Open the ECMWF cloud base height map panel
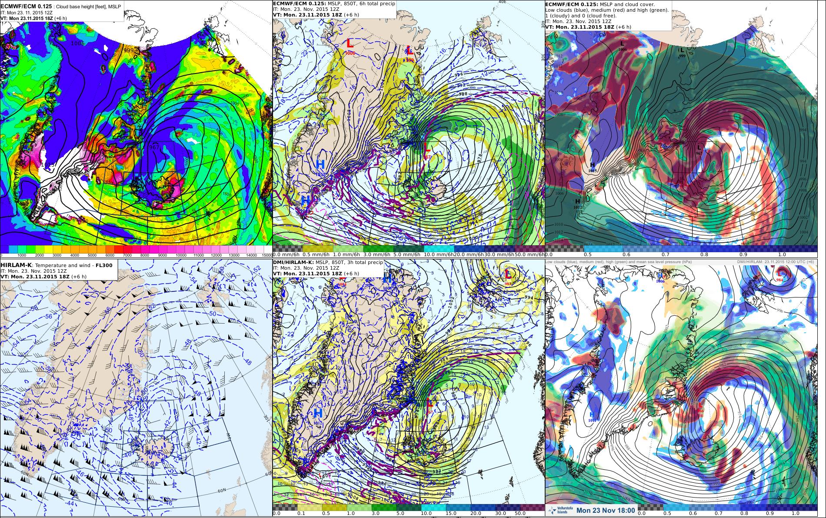The image size is (826, 518). pyautogui.click(x=136, y=129)
